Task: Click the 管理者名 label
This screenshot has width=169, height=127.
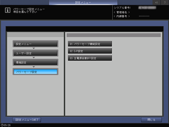Action: coord(122,12)
